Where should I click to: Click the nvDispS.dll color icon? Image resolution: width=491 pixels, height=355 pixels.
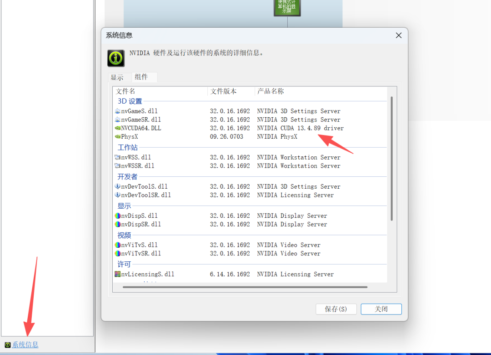pos(117,216)
